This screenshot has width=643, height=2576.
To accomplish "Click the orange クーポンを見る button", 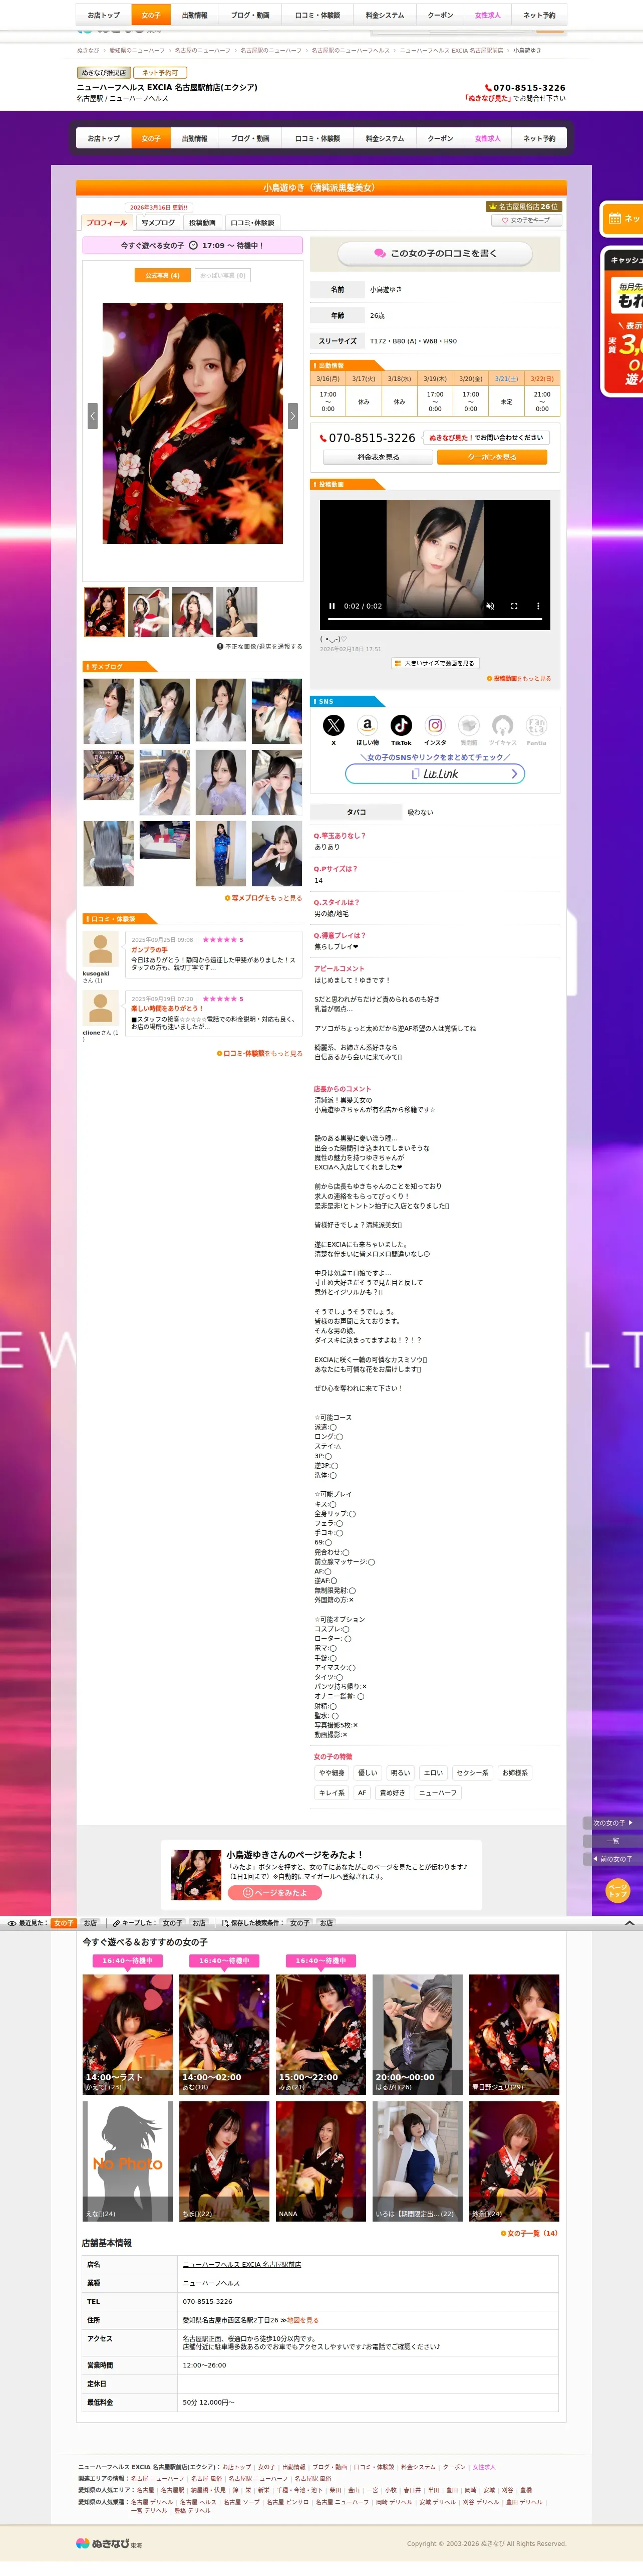I will click(492, 457).
